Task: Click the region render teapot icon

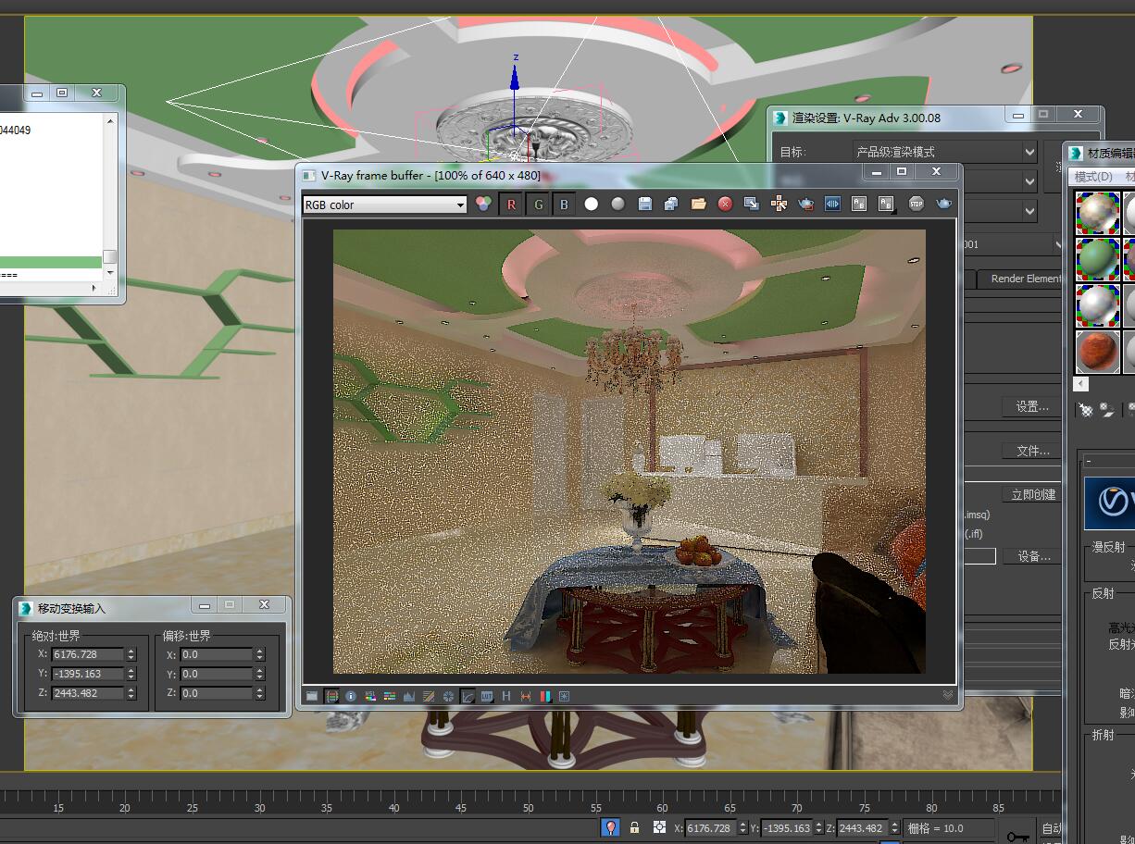Action: click(x=805, y=205)
